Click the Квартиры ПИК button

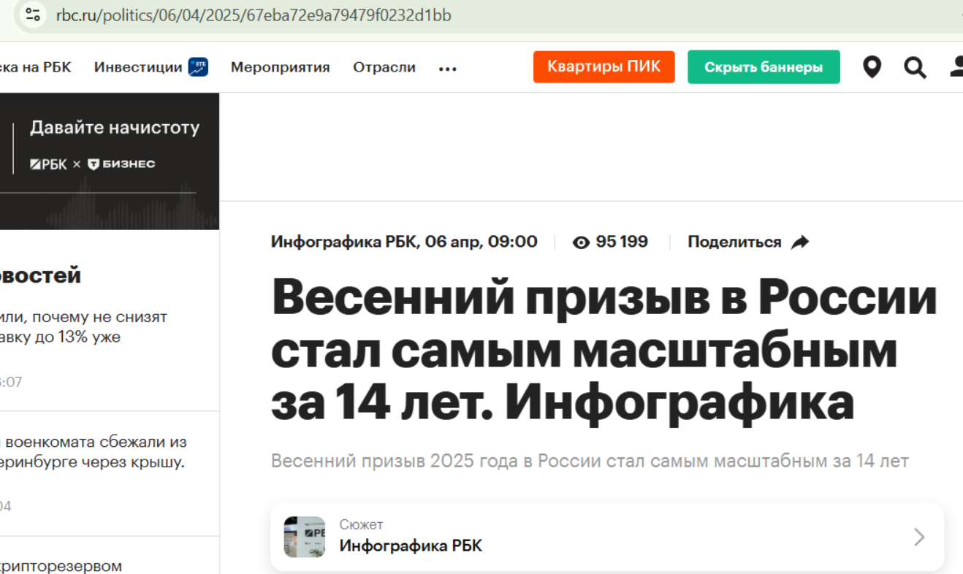[604, 66]
